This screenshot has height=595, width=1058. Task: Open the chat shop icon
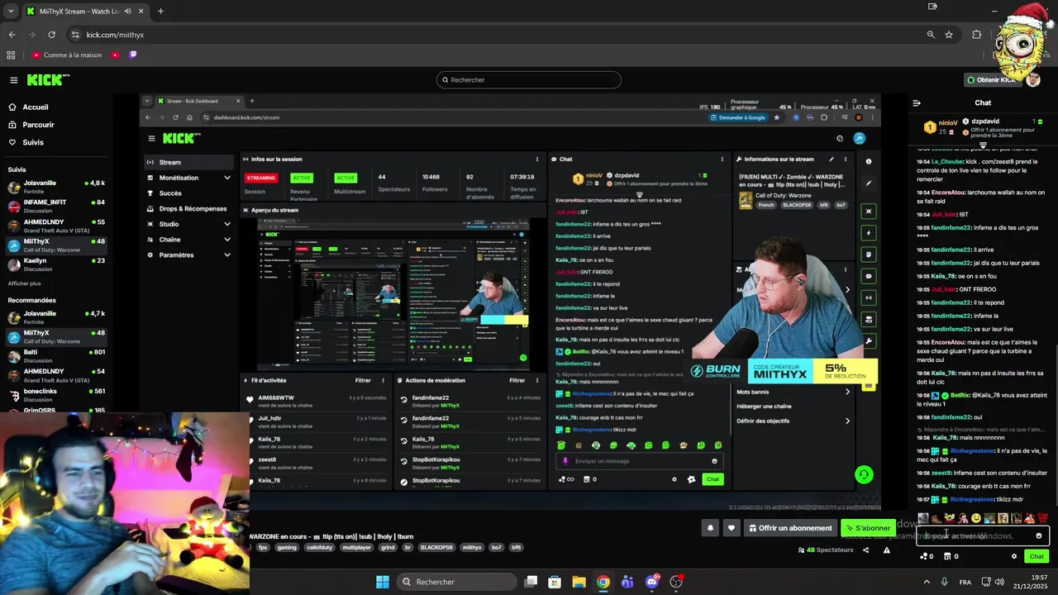click(951, 556)
